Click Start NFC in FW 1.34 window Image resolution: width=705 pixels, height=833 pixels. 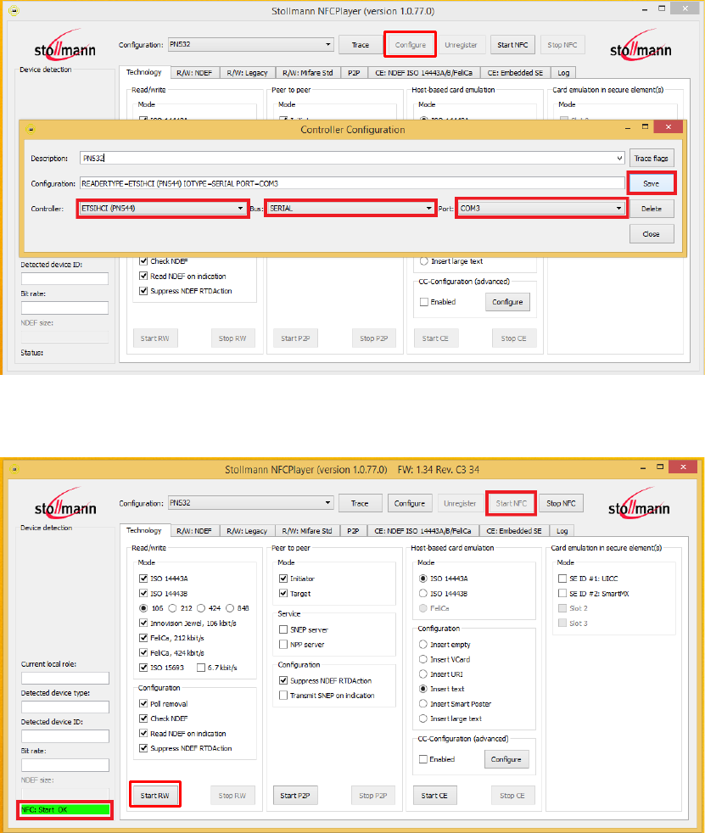click(x=512, y=503)
